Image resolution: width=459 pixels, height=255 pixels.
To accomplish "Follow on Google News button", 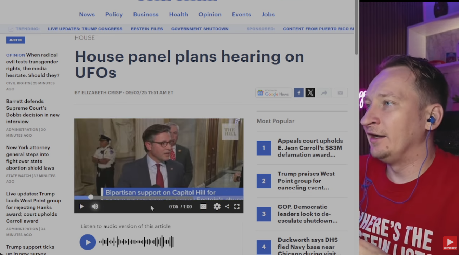I will tap(273, 93).
